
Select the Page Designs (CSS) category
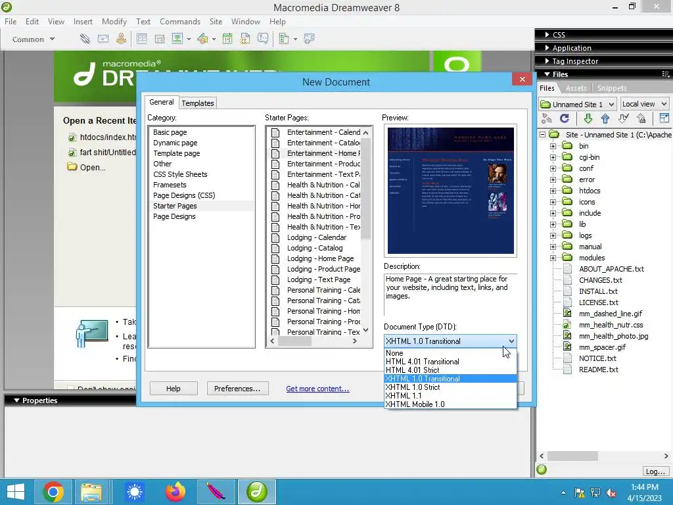[184, 195]
